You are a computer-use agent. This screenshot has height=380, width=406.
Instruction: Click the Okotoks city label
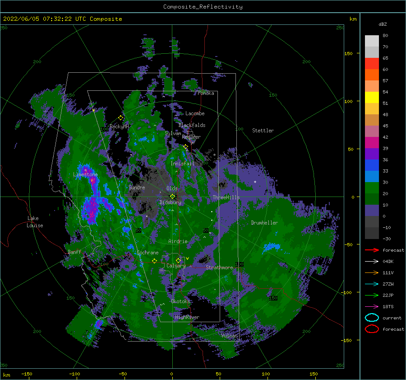180,301
